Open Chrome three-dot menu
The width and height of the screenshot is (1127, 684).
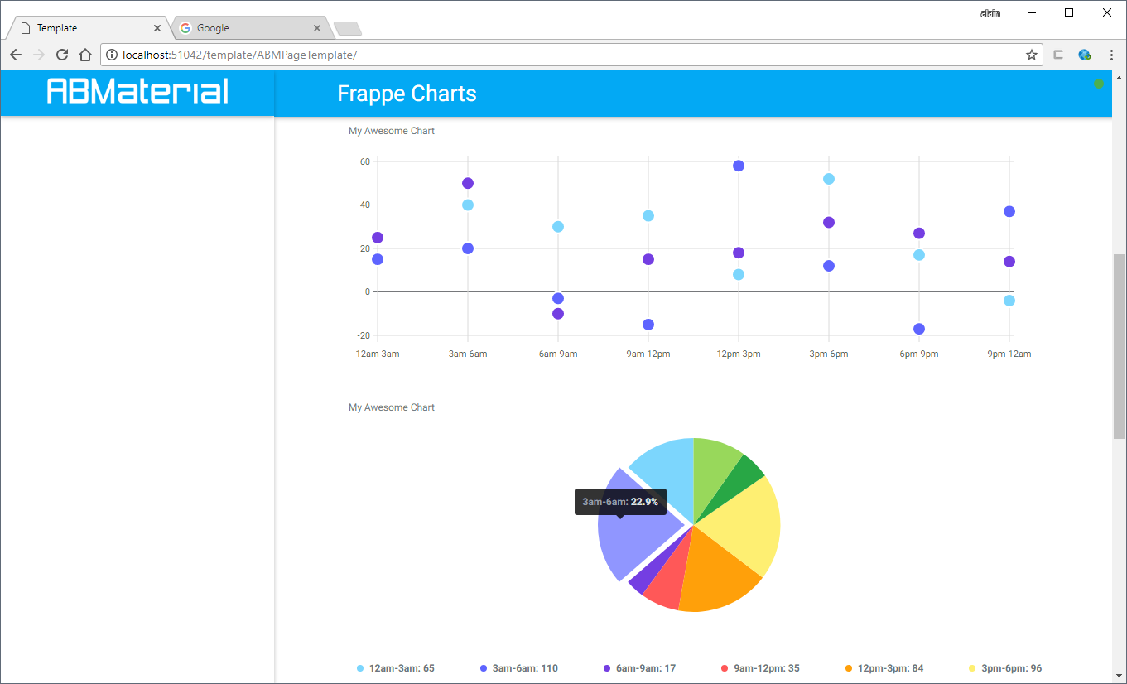point(1110,55)
